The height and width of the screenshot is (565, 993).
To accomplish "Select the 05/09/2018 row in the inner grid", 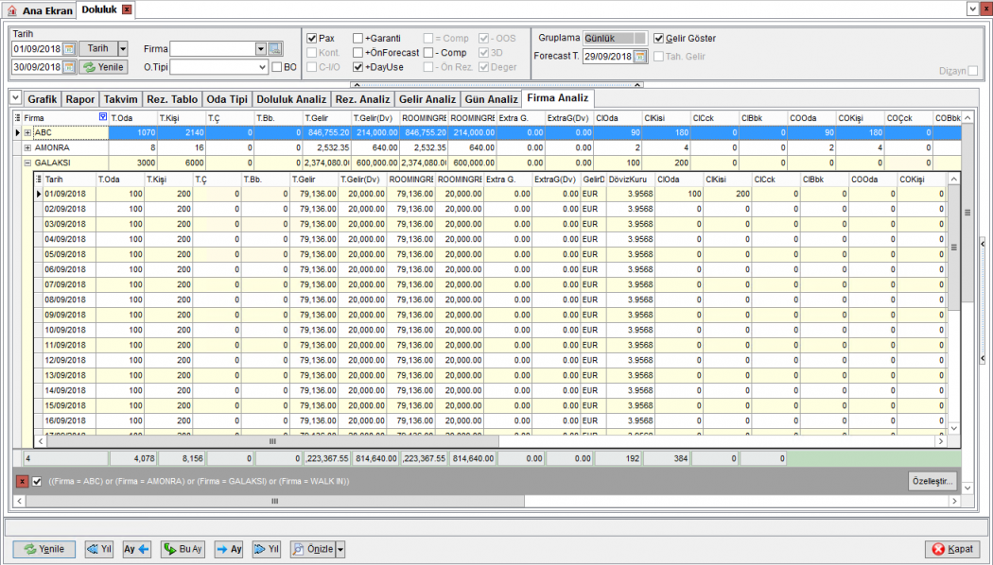I will pos(491,254).
